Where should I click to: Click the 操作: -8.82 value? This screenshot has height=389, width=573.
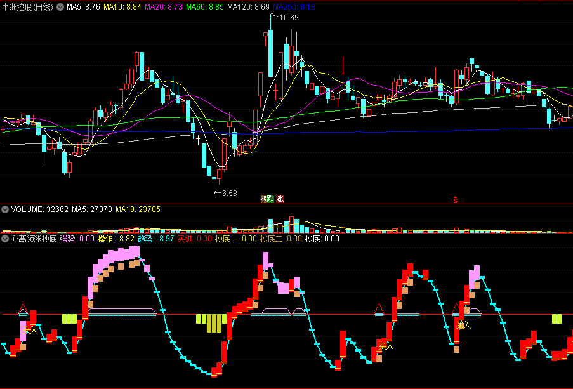pyautogui.click(x=116, y=239)
